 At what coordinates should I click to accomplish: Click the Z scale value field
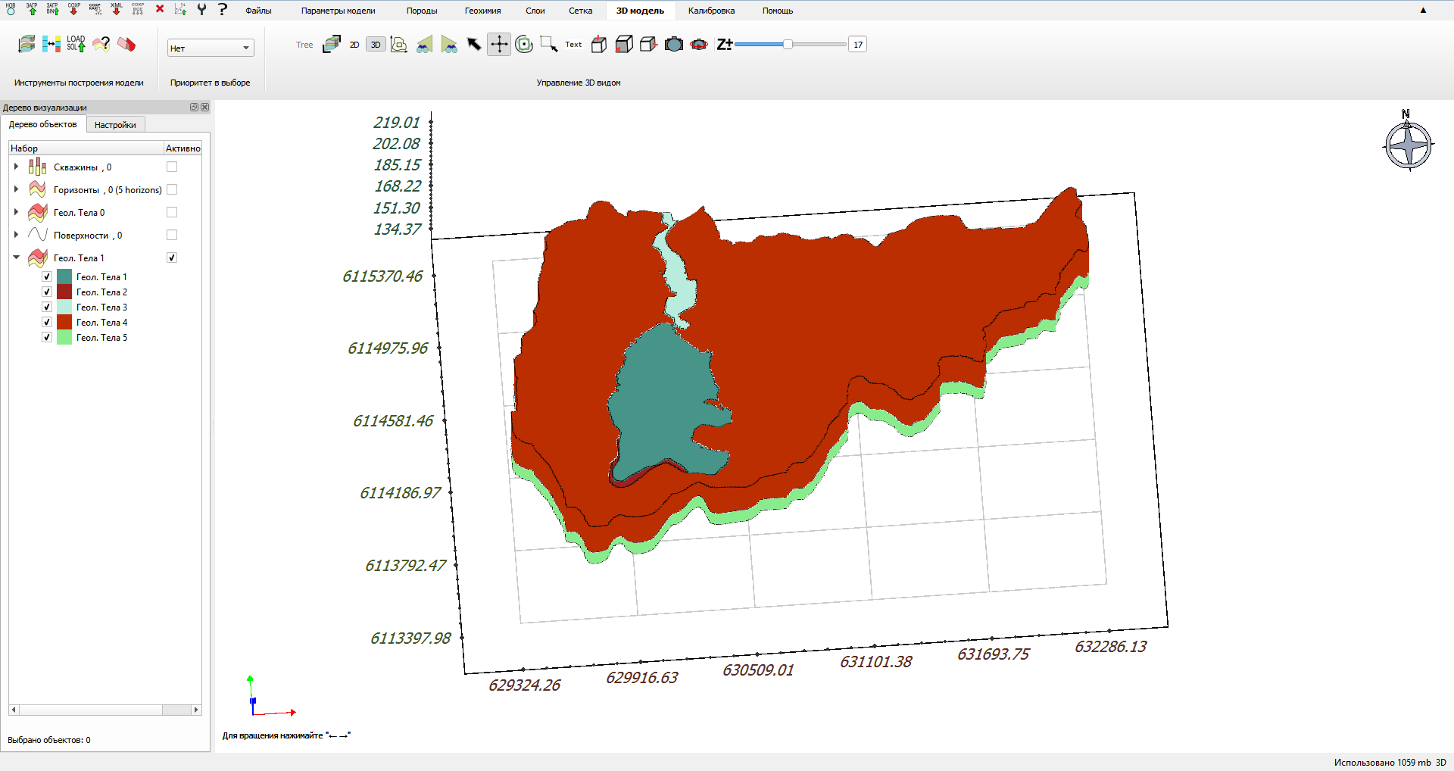857,45
